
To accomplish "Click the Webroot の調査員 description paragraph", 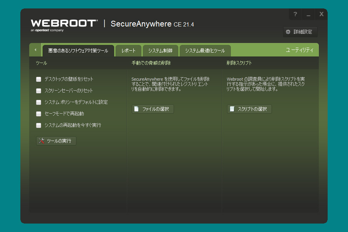I will (266, 84).
